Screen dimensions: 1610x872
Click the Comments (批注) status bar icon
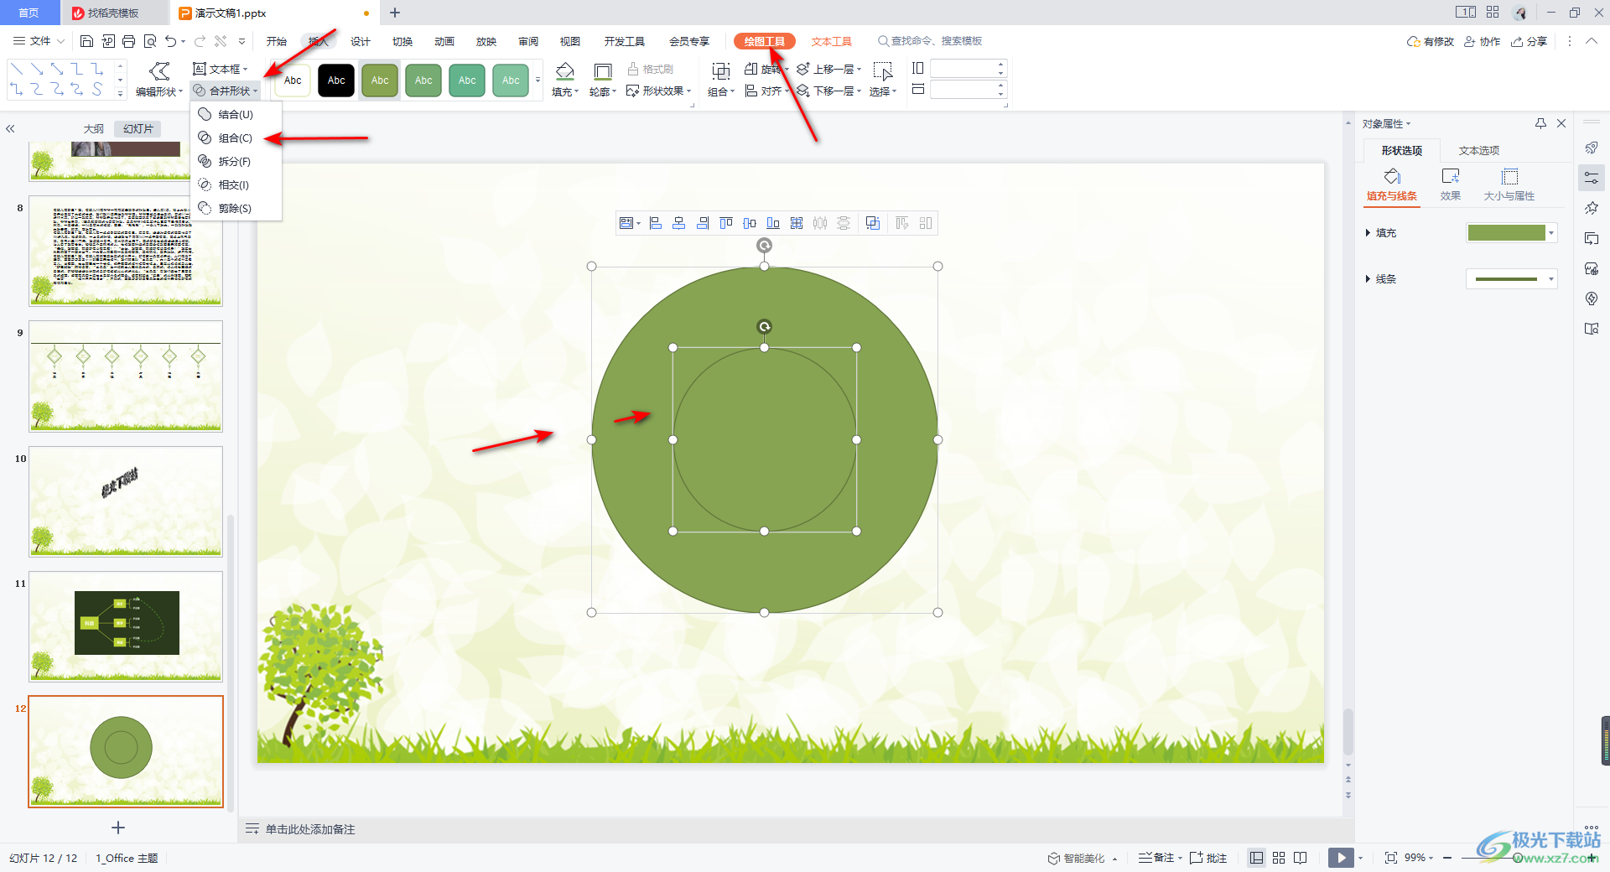[x=1208, y=858]
